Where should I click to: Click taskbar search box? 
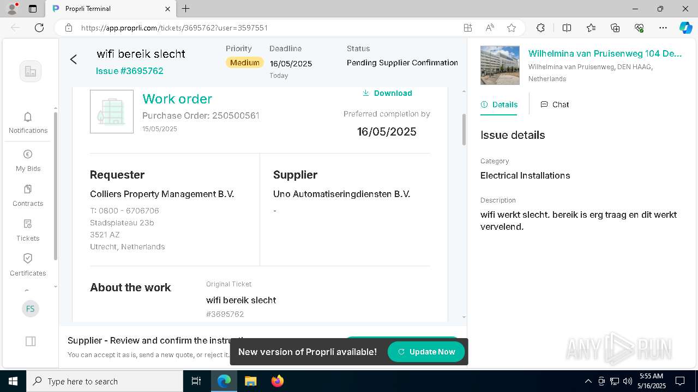pos(105,381)
